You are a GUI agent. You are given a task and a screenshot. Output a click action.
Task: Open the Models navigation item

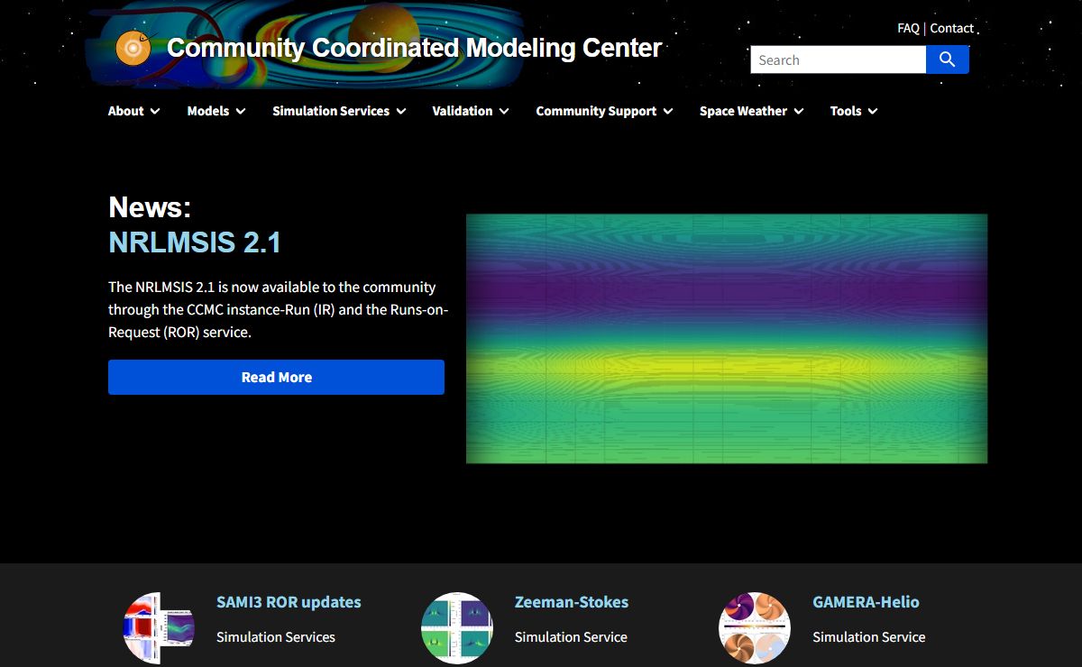[208, 111]
